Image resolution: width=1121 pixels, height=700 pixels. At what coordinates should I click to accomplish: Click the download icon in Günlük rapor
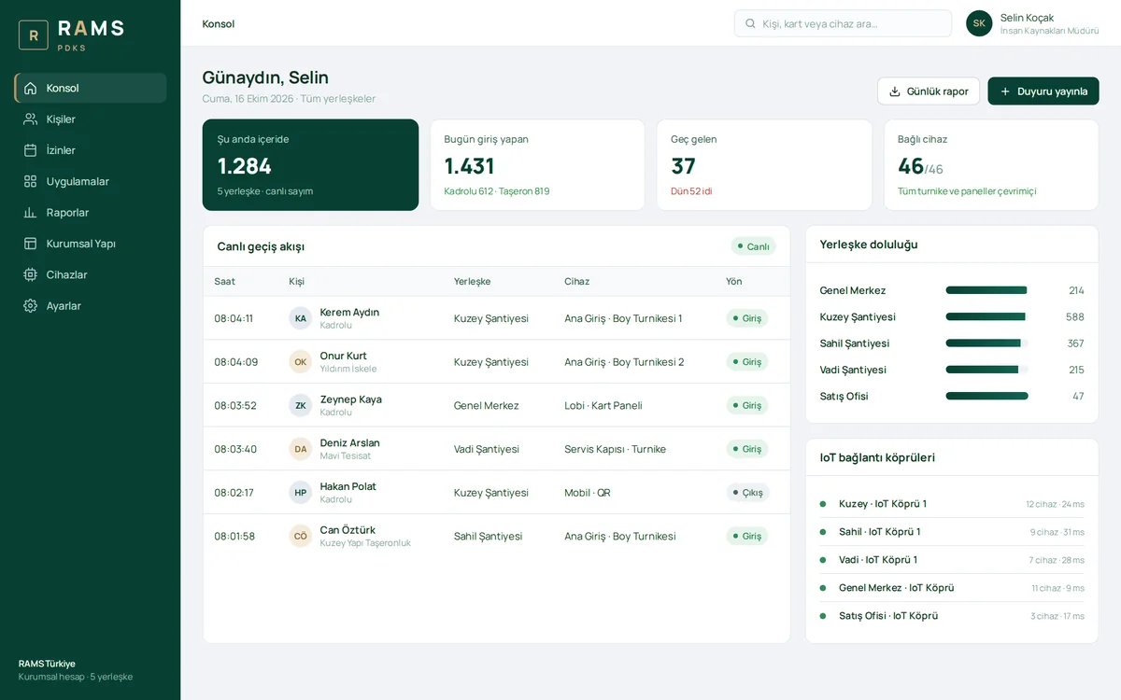click(895, 91)
